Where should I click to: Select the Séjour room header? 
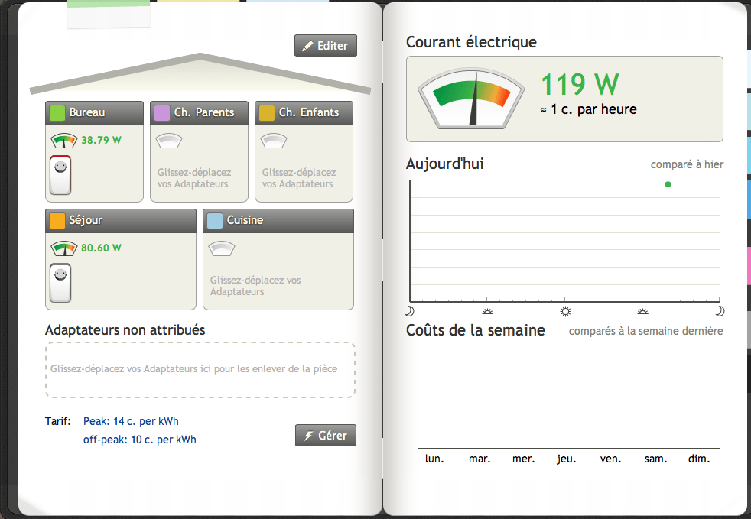[121, 221]
